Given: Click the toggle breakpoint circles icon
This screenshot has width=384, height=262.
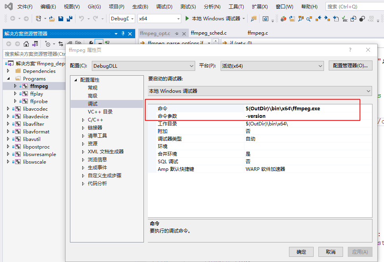Looking at the screenshot, I should coord(362,19).
